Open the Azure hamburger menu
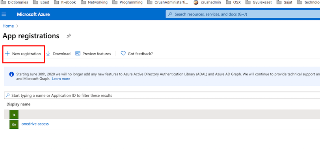Image resolution: width=320 pixels, height=152 pixels. pyautogui.click(x=4, y=14)
